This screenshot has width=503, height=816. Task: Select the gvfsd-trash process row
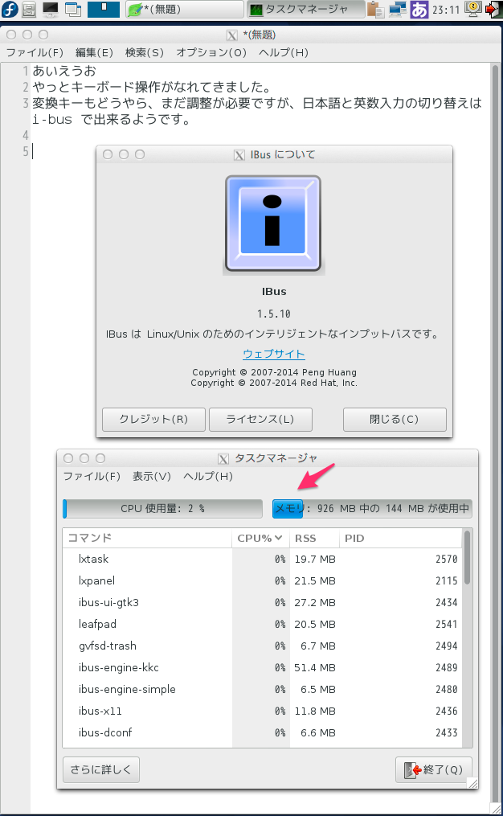click(262, 646)
